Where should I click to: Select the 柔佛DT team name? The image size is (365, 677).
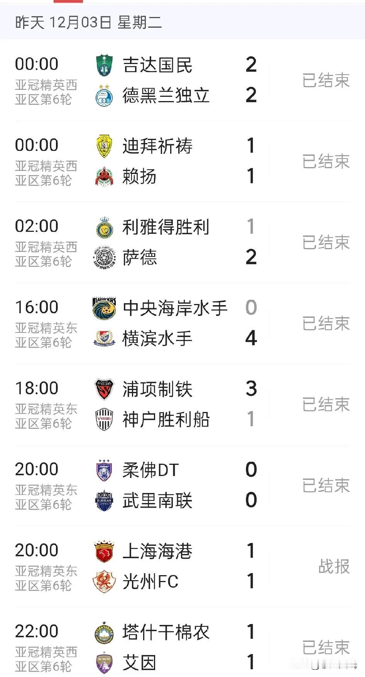150,470
